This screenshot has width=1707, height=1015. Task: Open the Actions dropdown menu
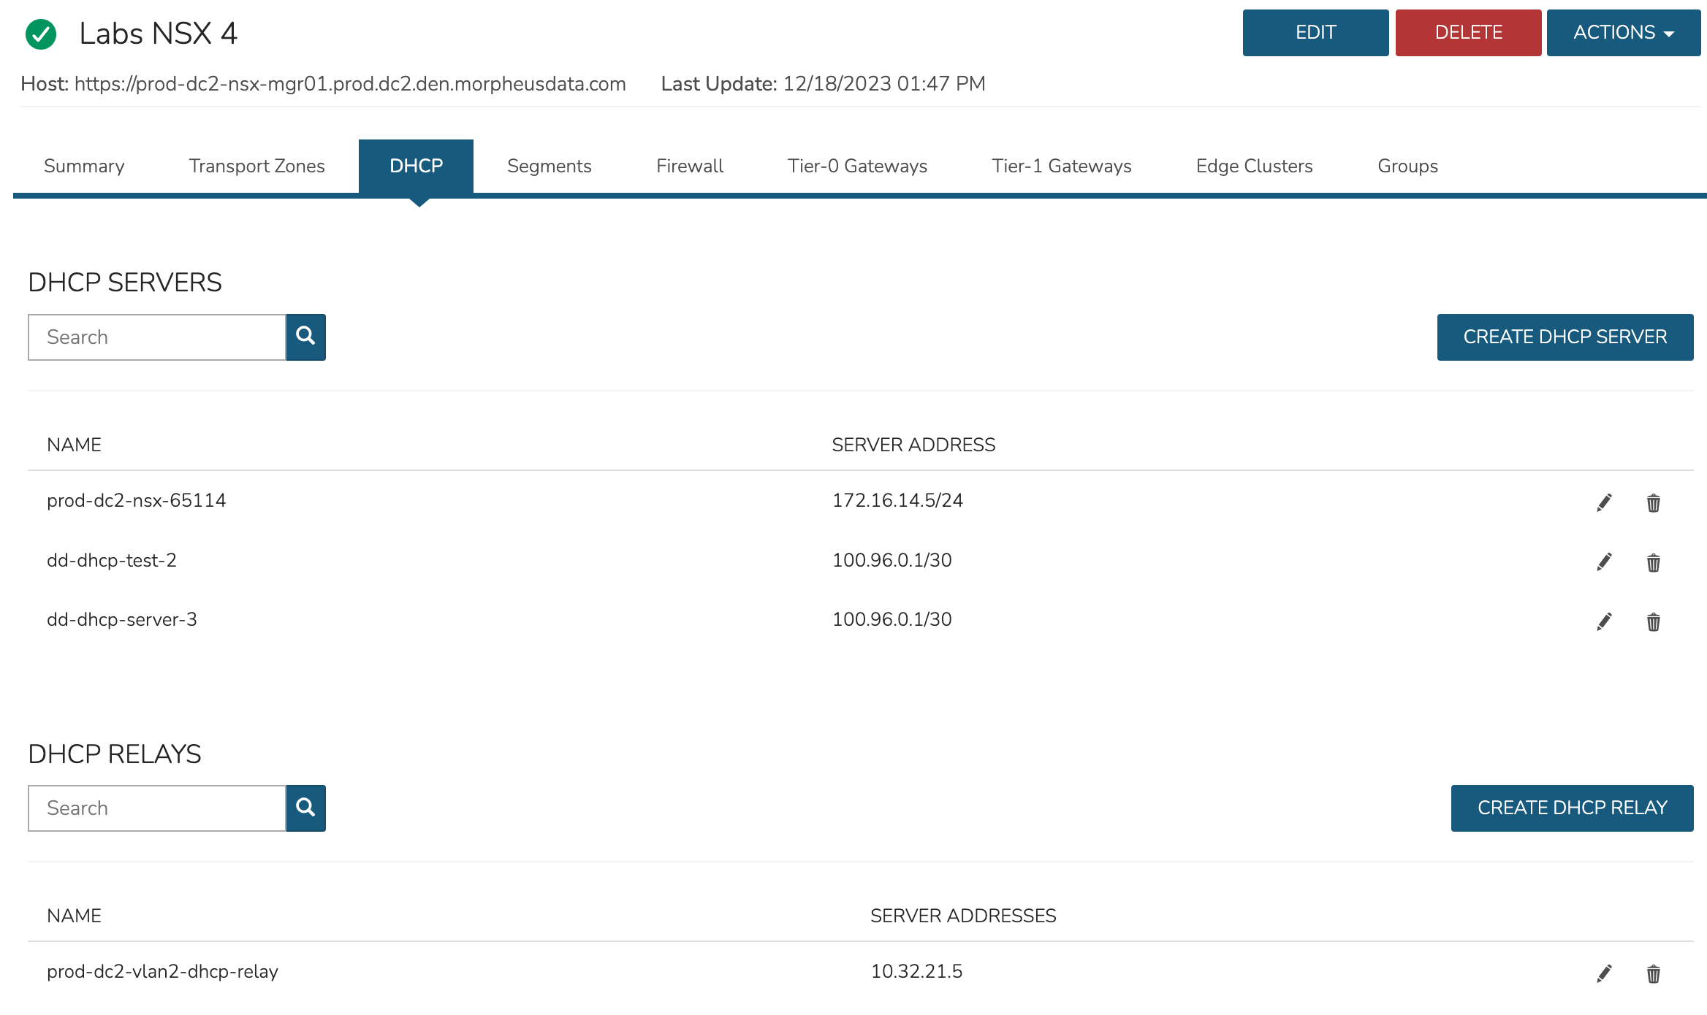click(1623, 33)
